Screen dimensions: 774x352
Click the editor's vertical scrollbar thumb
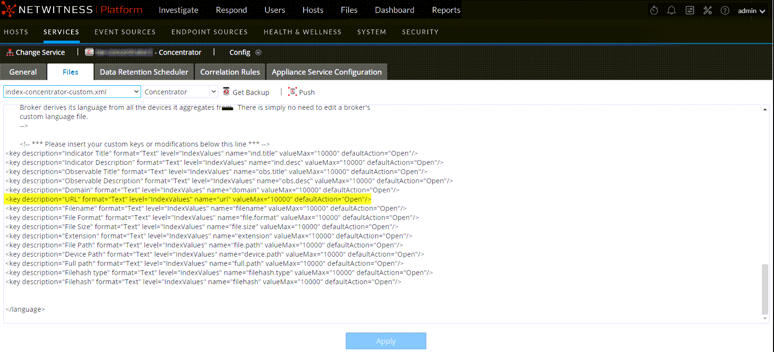(x=765, y=289)
